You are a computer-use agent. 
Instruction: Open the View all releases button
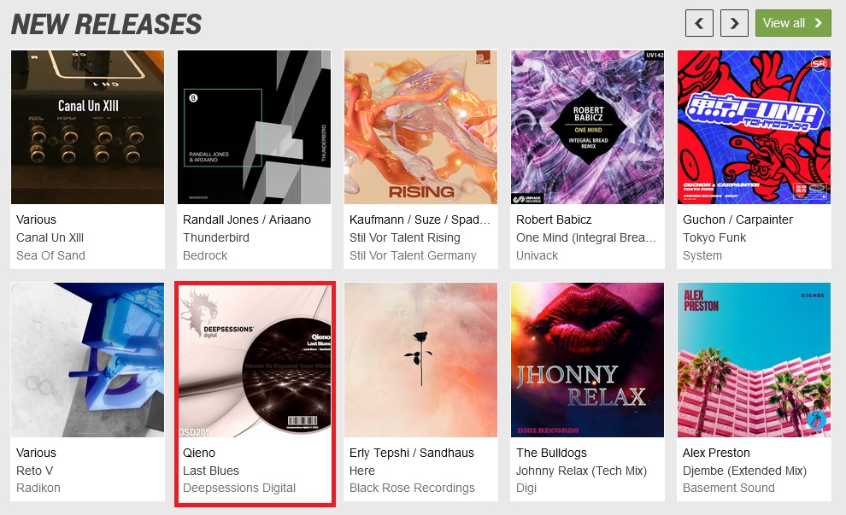(x=793, y=23)
